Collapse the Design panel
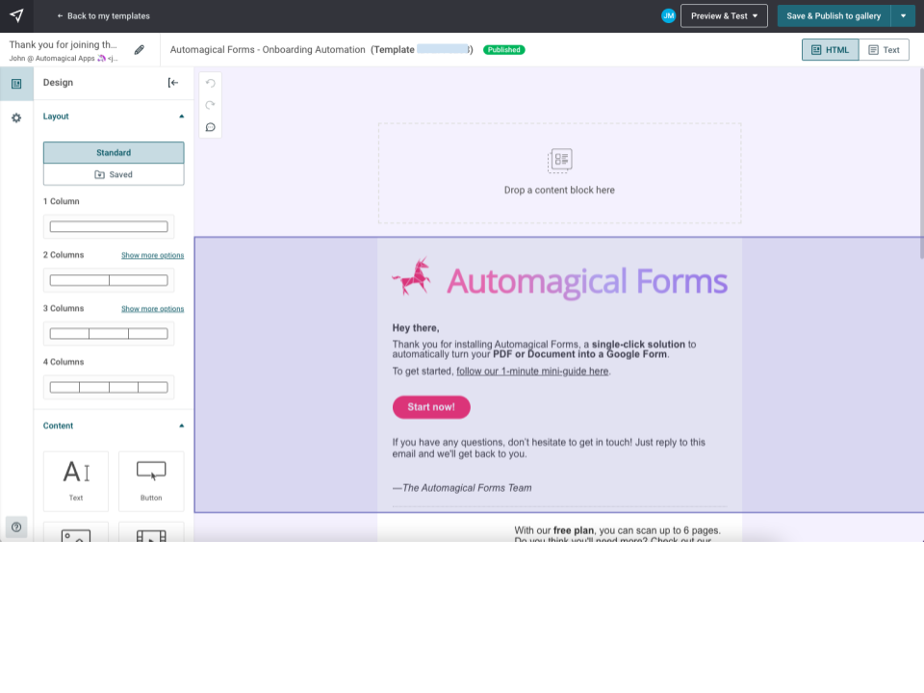 (172, 83)
